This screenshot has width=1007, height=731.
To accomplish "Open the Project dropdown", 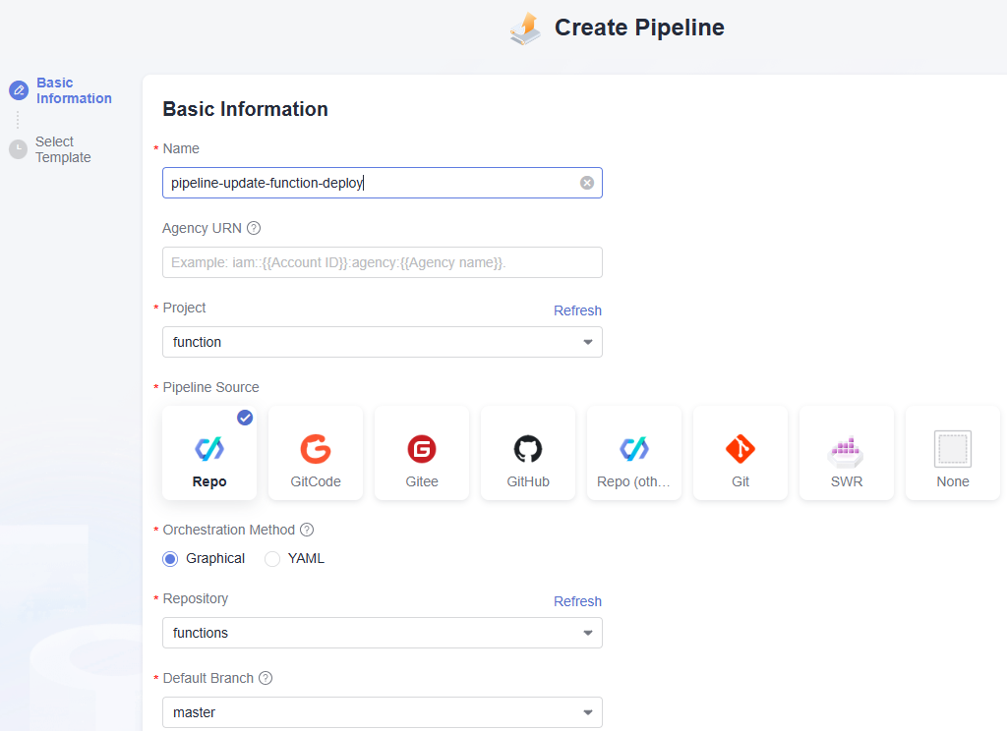I will [382, 342].
